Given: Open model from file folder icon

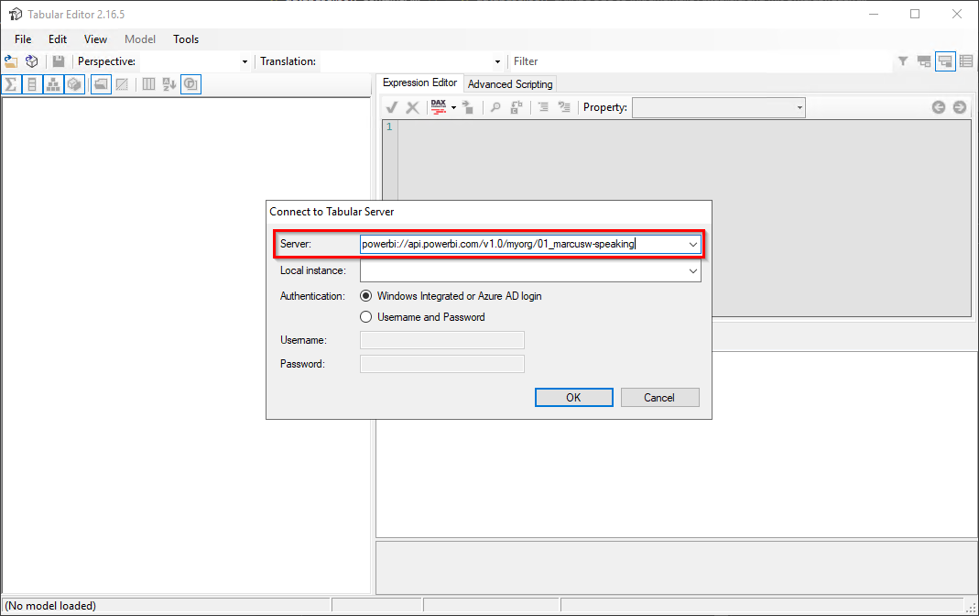Looking at the screenshot, I should [x=11, y=61].
